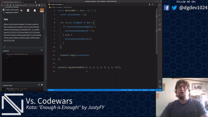Click LF end-of-line setting in status bar
This screenshot has height=117, width=208.
click(x=140, y=90)
